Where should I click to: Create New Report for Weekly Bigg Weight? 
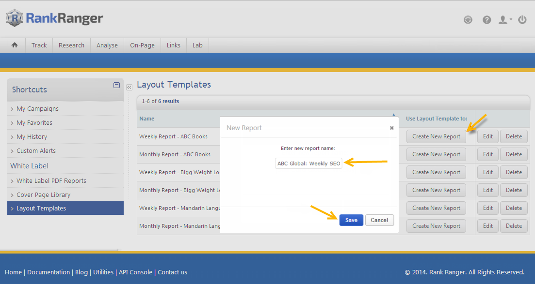click(436, 172)
